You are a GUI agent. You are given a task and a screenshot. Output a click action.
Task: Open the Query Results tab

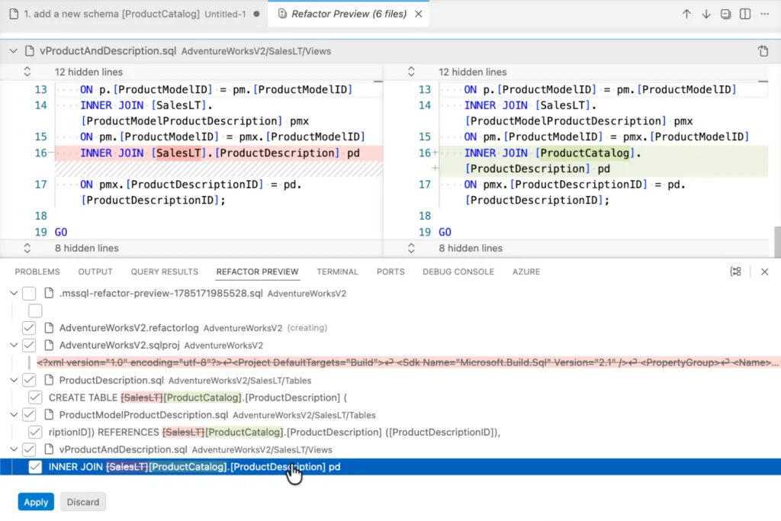tap(165, 272)
